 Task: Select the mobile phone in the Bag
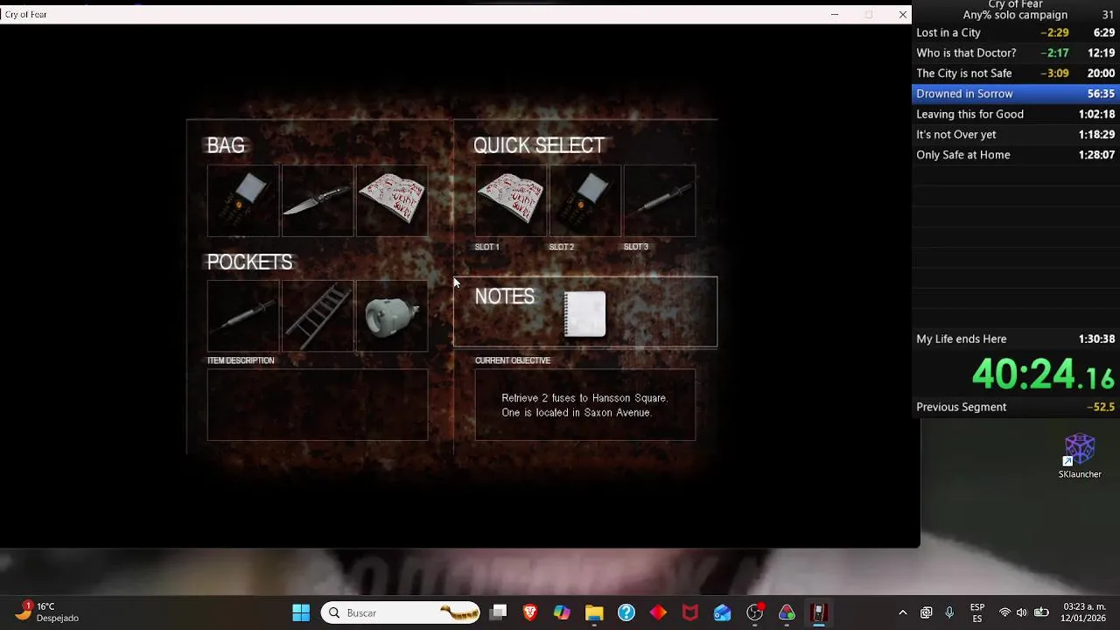(x=243, y=200)
